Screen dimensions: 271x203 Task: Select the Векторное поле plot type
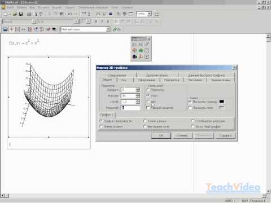click(x=145, y=126)
